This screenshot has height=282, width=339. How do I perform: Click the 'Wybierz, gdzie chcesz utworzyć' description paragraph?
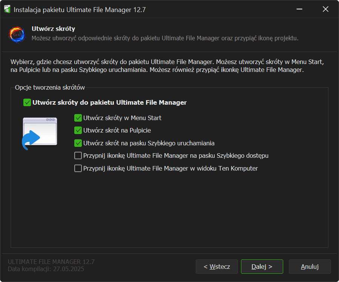(167, 66)
